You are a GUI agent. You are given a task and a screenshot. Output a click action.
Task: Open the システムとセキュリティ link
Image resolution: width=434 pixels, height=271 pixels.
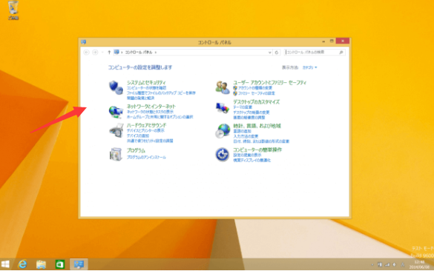[146, 82]
